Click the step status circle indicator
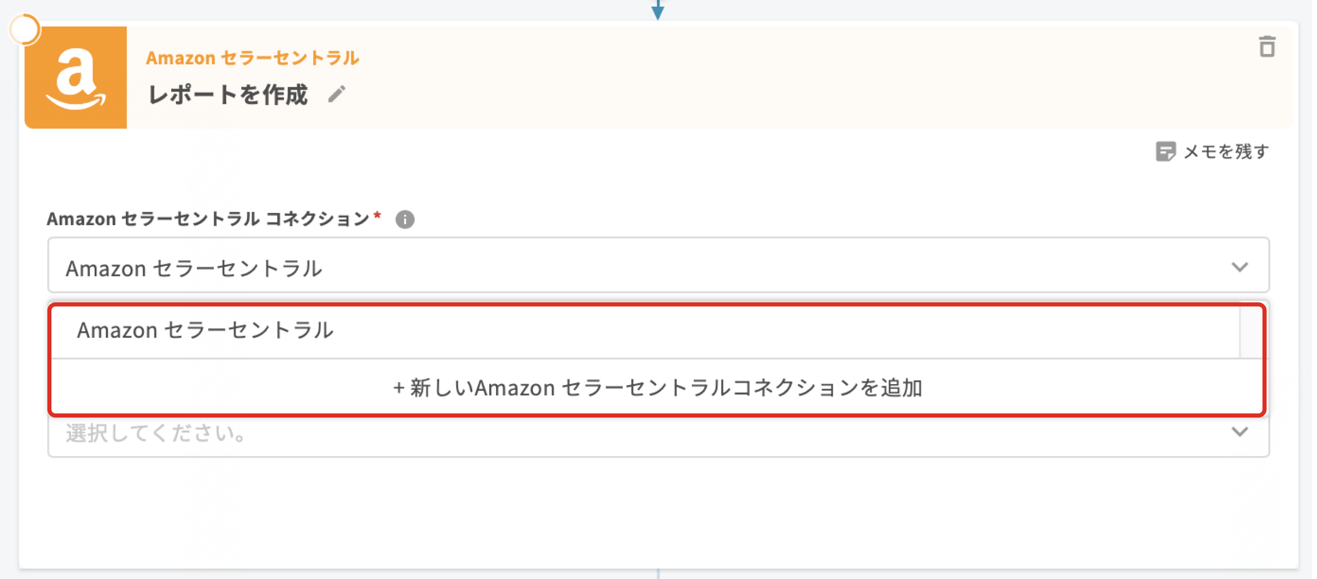Screen dimensions: 1317x579 24,29
